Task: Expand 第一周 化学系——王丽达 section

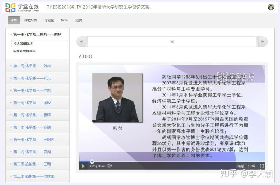Action: [37, 140]
